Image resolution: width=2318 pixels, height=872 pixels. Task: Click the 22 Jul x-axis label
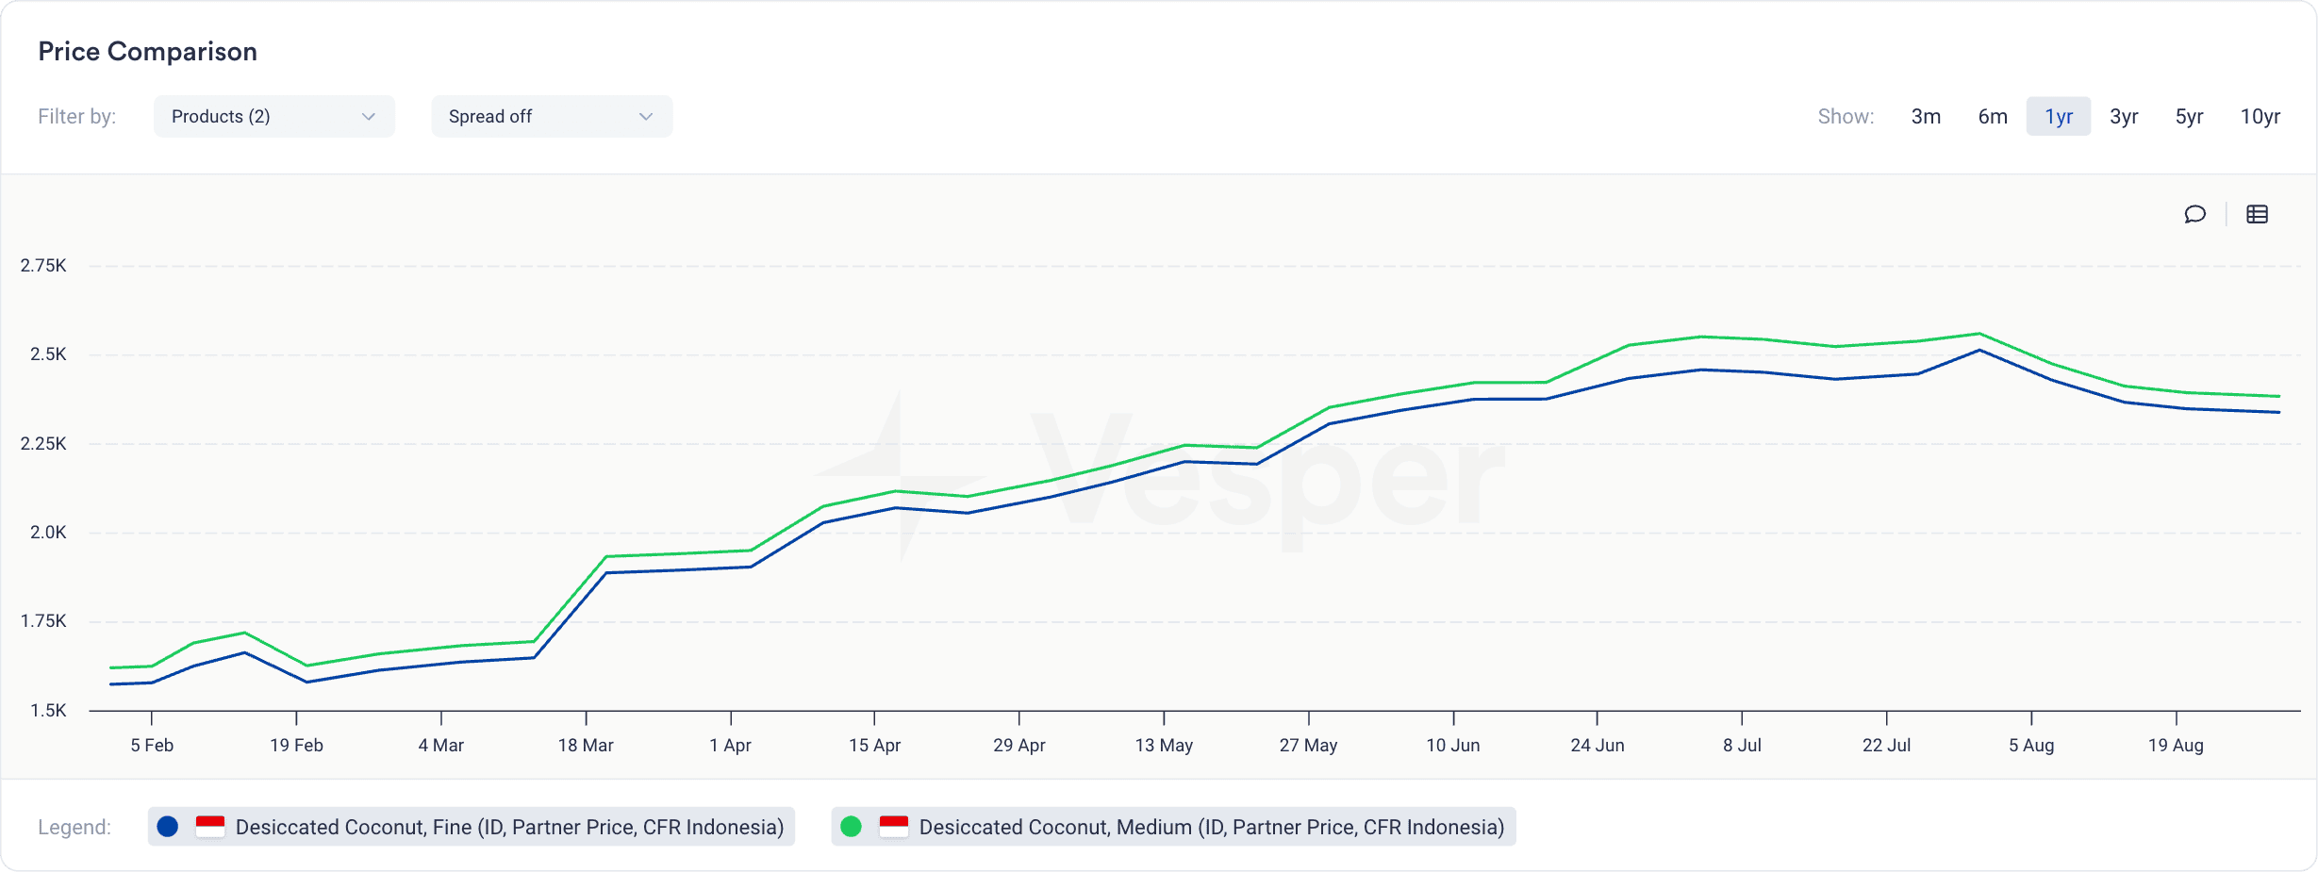[1886, 745]
